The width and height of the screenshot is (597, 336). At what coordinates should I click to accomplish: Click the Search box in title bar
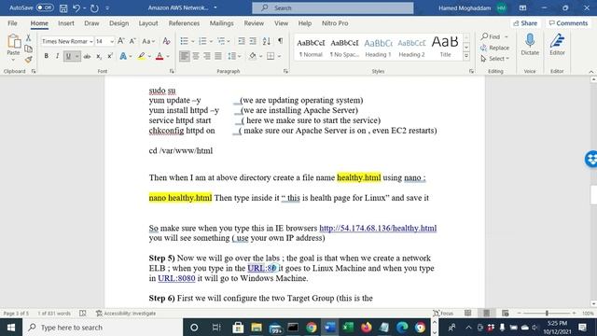[333, 7]
